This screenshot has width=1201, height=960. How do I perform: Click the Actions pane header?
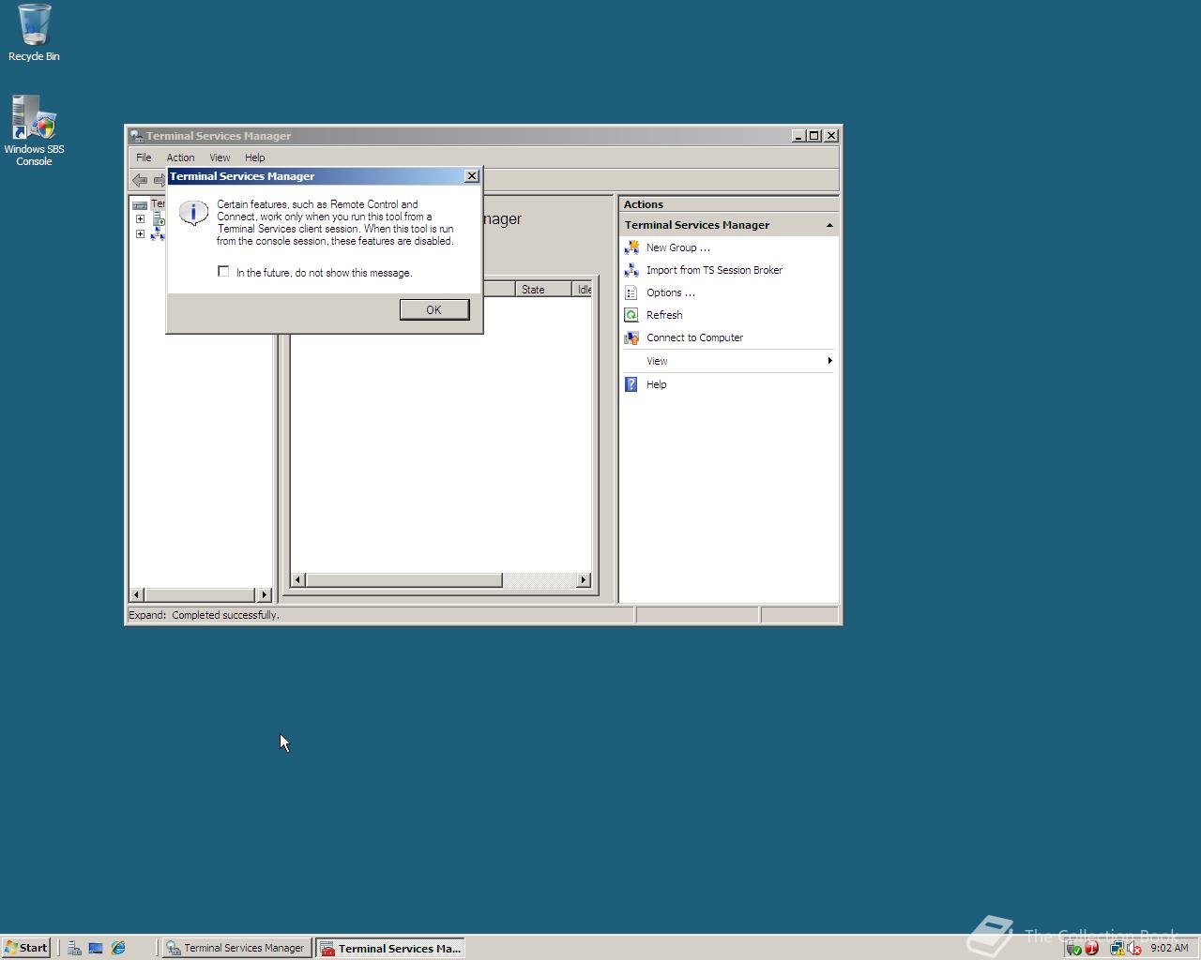(728, 204)
